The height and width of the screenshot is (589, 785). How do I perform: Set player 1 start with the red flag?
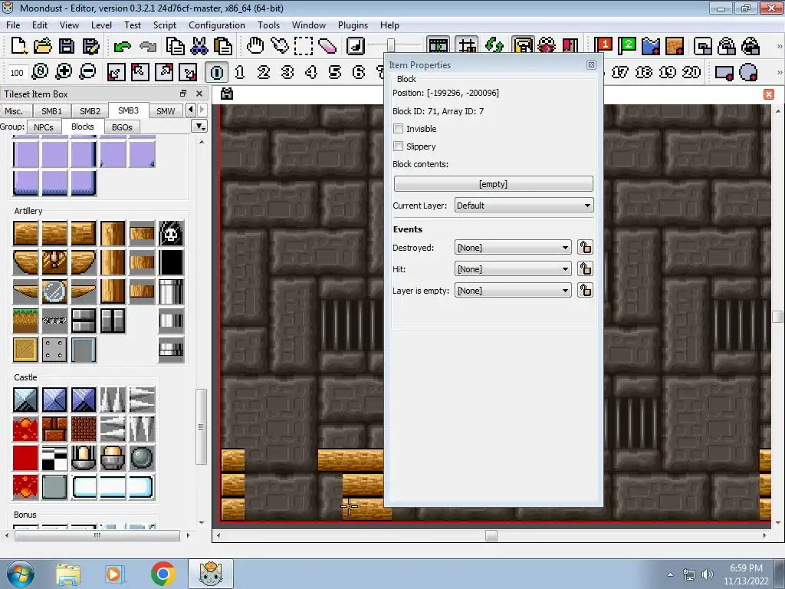[x=603, y=46]
